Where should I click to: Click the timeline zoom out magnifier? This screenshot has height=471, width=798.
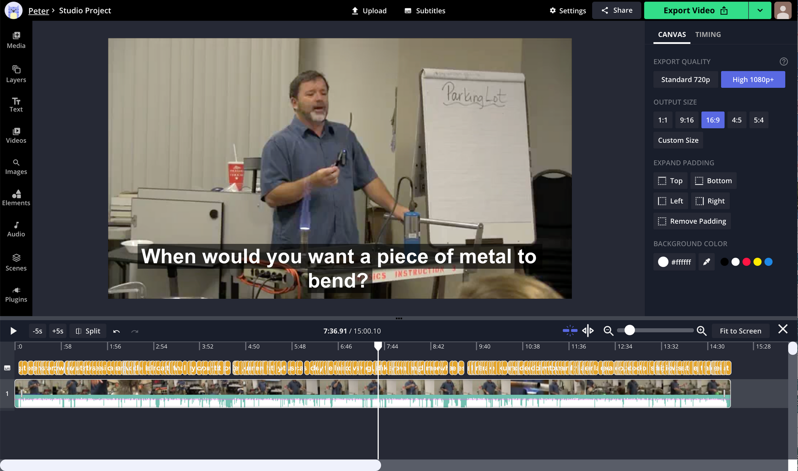point(608,331)
